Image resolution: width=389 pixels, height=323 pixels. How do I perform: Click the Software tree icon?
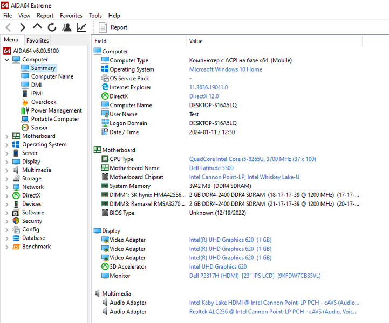pyautogui.click(x=16, y=213)
